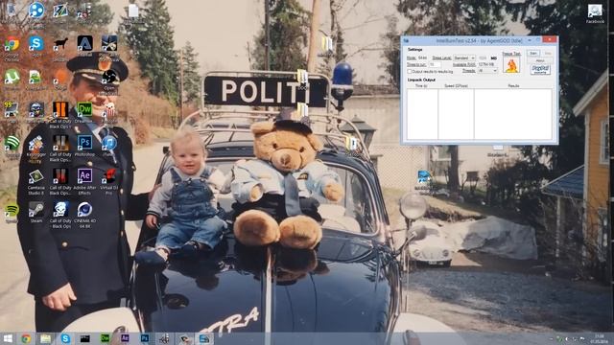Screen dimensions: 614x345
Task: Open the Virtual DJ Pro desktop shortcut
Action: click(x=109, y=182)
